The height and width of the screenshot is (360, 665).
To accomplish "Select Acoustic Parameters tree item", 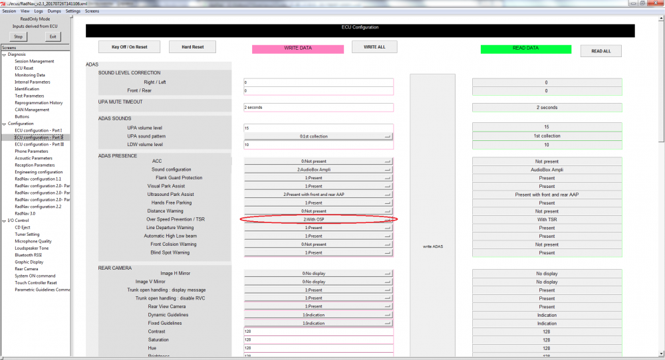I will point(33,158).
